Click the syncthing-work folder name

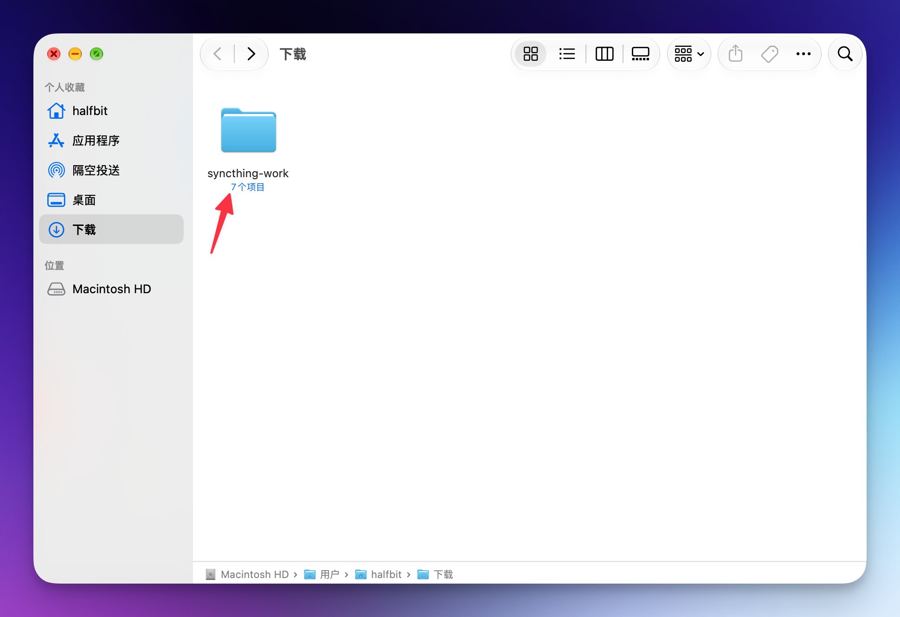coord(248,174)
